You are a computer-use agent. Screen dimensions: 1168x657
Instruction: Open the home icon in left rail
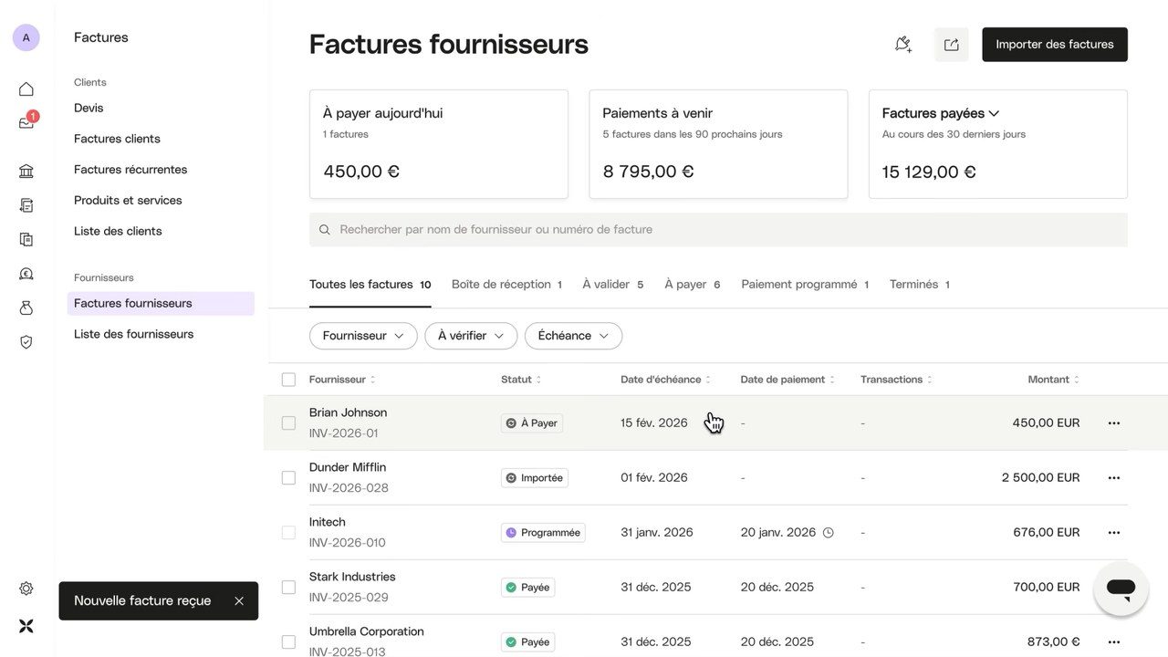26,89
